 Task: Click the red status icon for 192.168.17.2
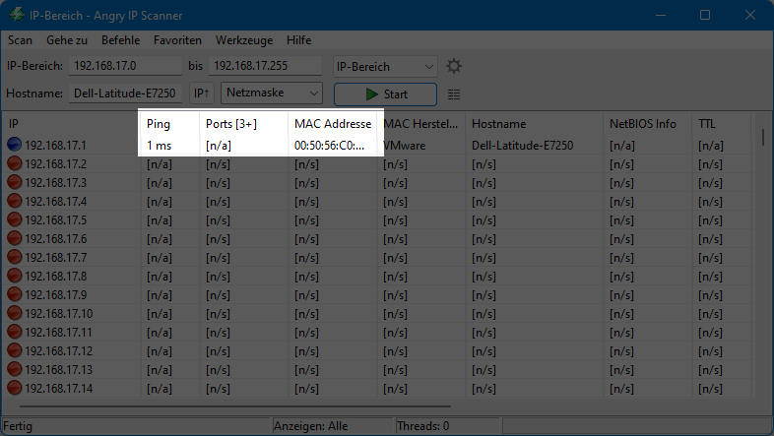15,164
